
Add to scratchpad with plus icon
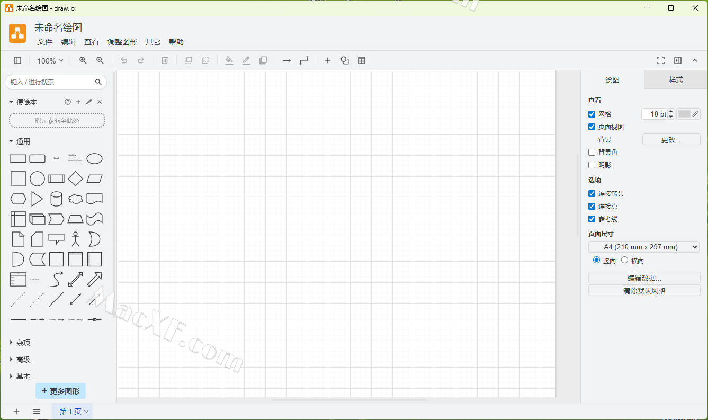[x=78, y=102]
